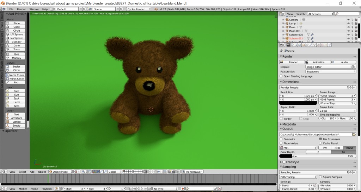Enable the Border checkbox
361x192 pixels.
(281, 119)
